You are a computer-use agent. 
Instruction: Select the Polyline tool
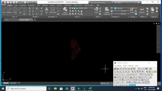click(9, 10)
